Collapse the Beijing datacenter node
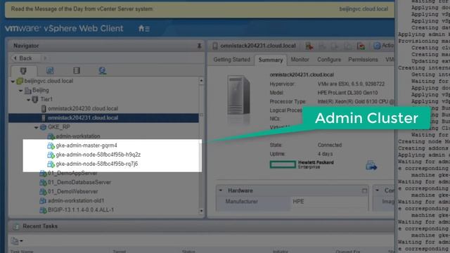The image size is (450, 253). (x=20, y=91)
